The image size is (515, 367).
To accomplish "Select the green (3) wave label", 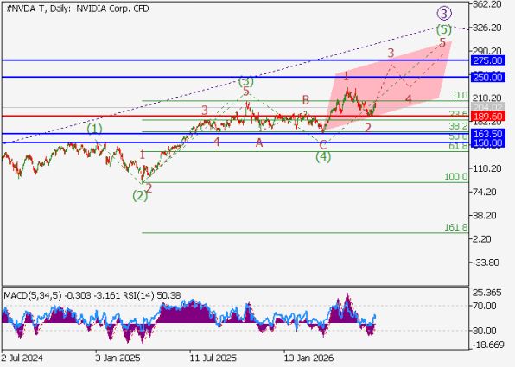I will (245, 81).
